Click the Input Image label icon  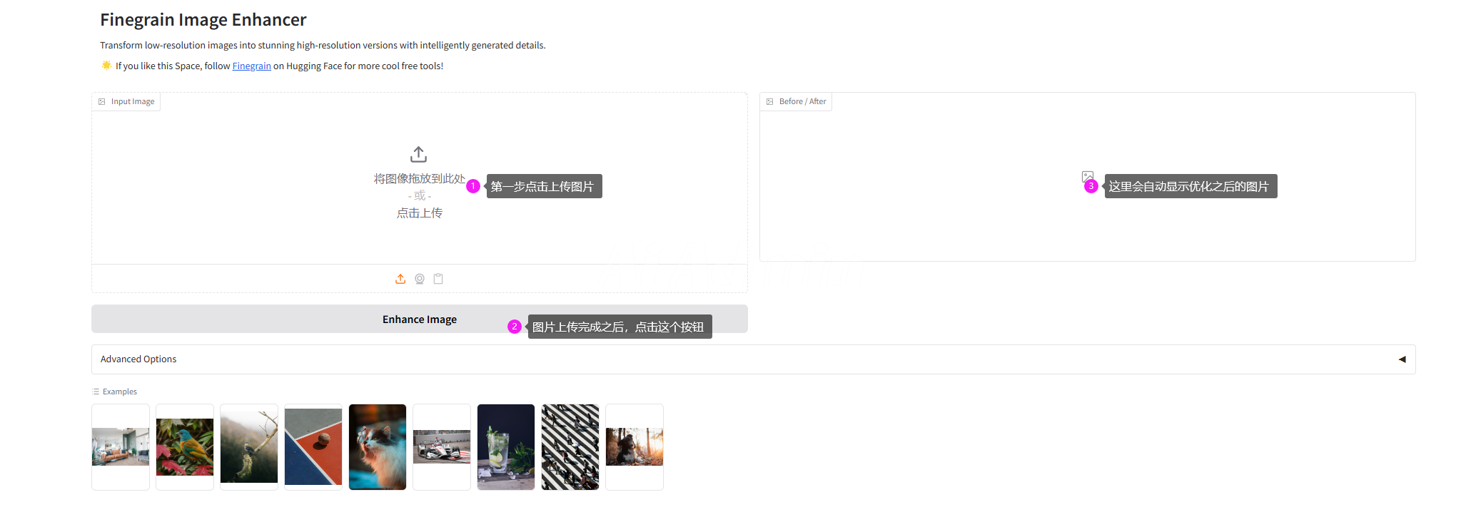[102, 102]
